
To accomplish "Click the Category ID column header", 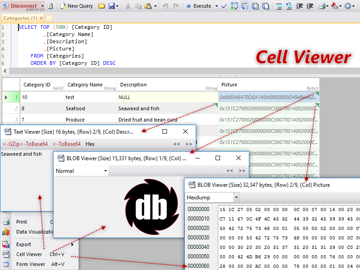I will (42, 85).
